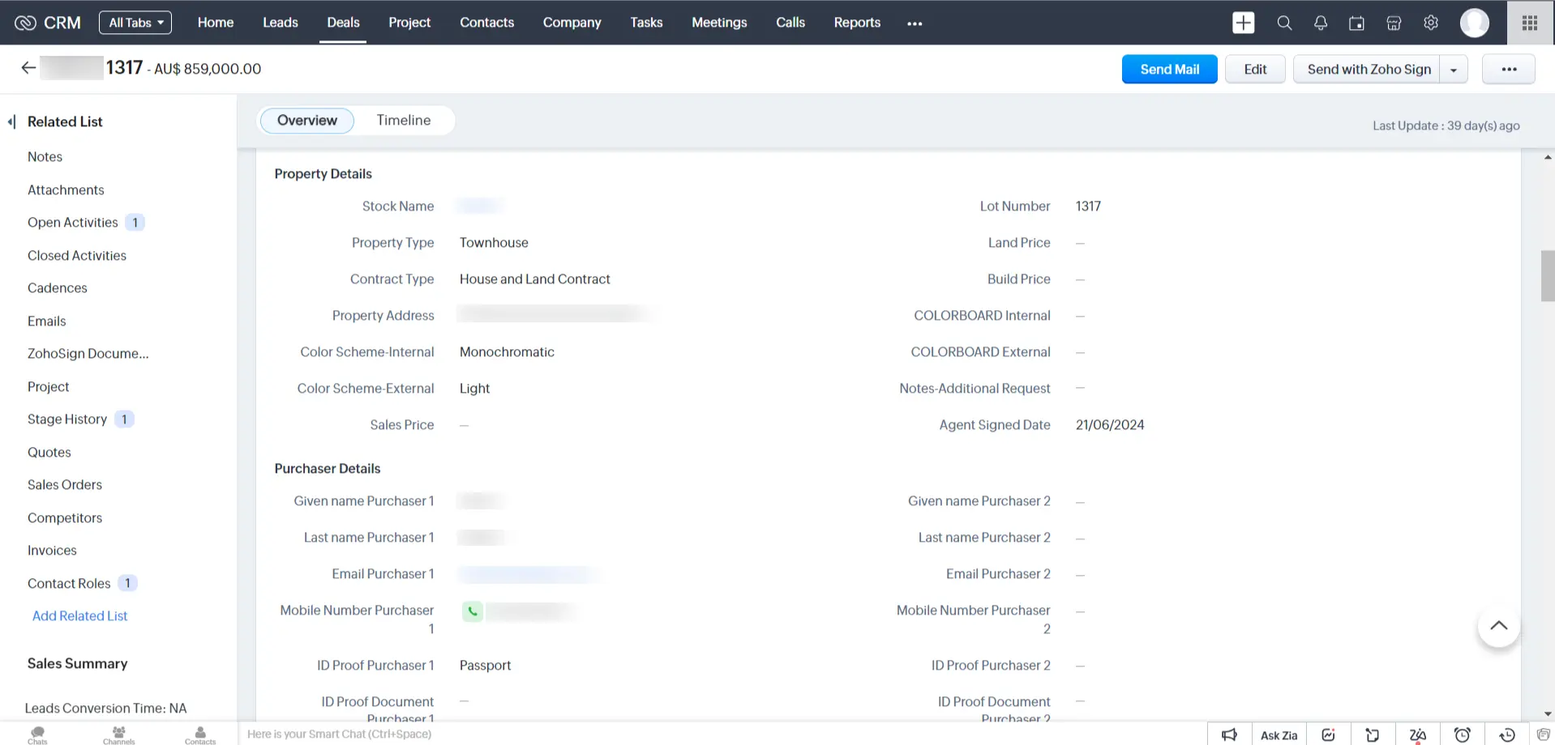Viewport: 1555px width, 745px height.
Task: Open CRM settings with the gear icon
Action: point(1430,23)
